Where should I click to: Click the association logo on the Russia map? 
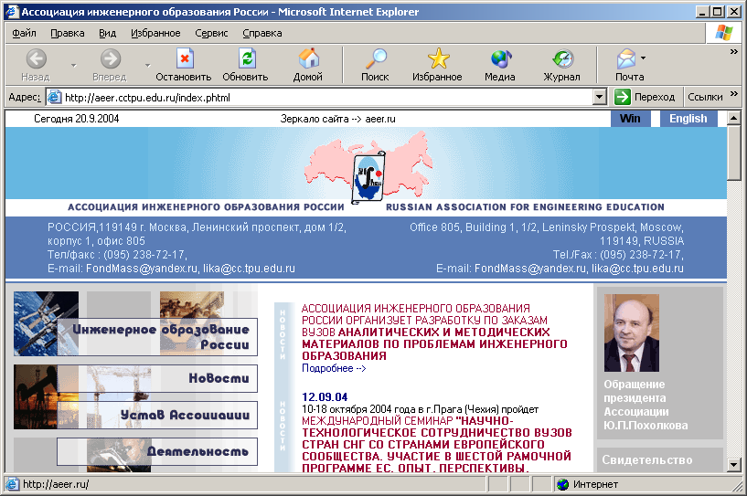368,175
